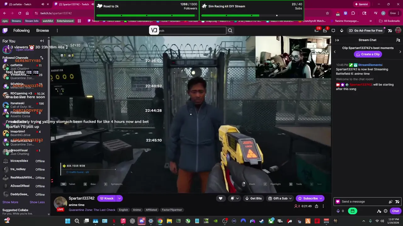Bookmark this page with the star
The height and width of the screenshot is (226, 403).
point(327,13)
